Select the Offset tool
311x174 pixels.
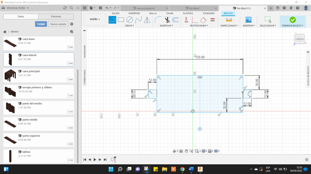[176, 20]
